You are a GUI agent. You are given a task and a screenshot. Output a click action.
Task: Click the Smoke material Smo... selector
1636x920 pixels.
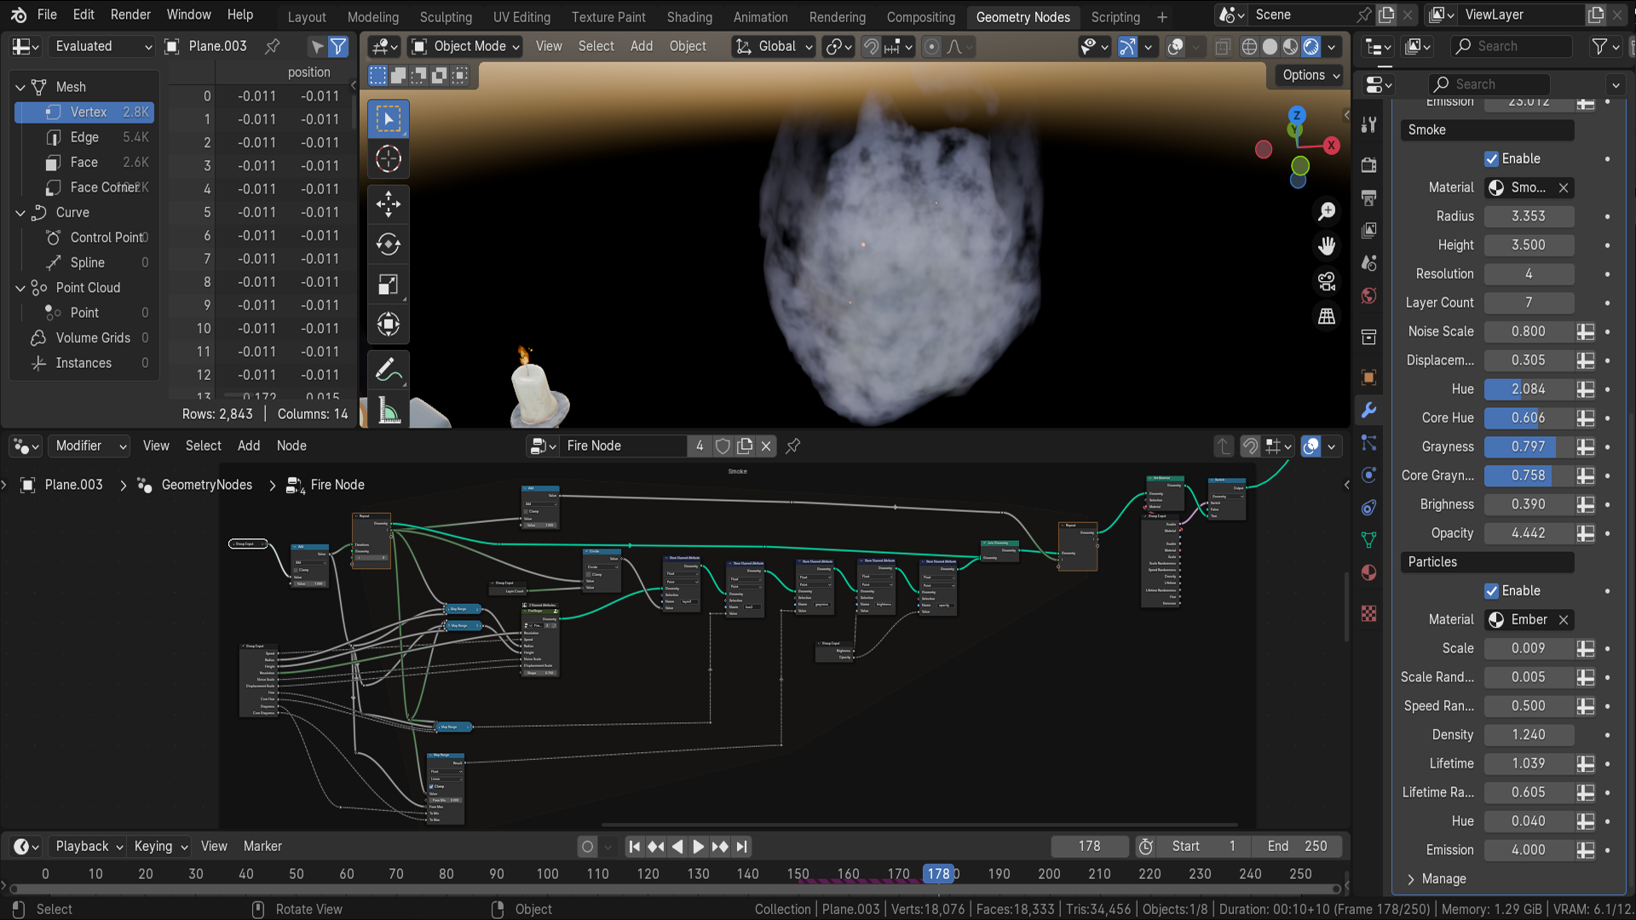click(1519, 187)
